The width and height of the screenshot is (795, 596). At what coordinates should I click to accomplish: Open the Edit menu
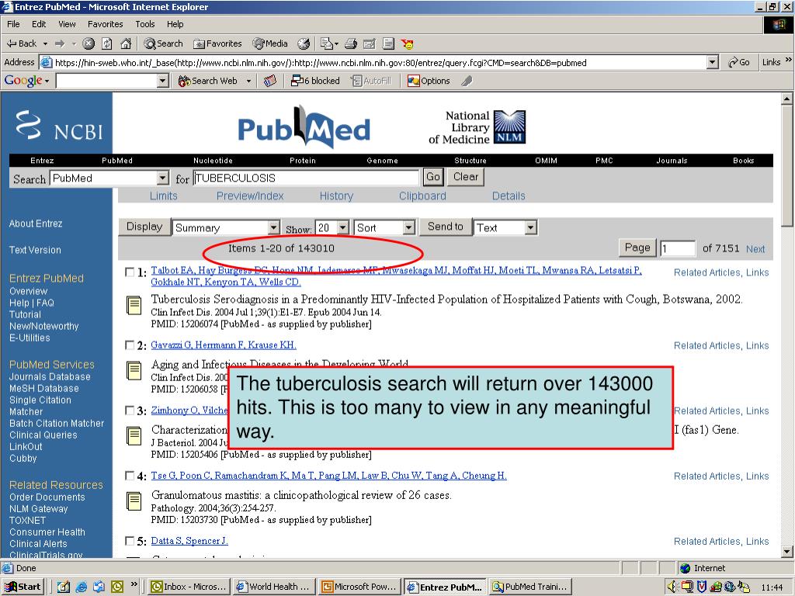[39, 24]
